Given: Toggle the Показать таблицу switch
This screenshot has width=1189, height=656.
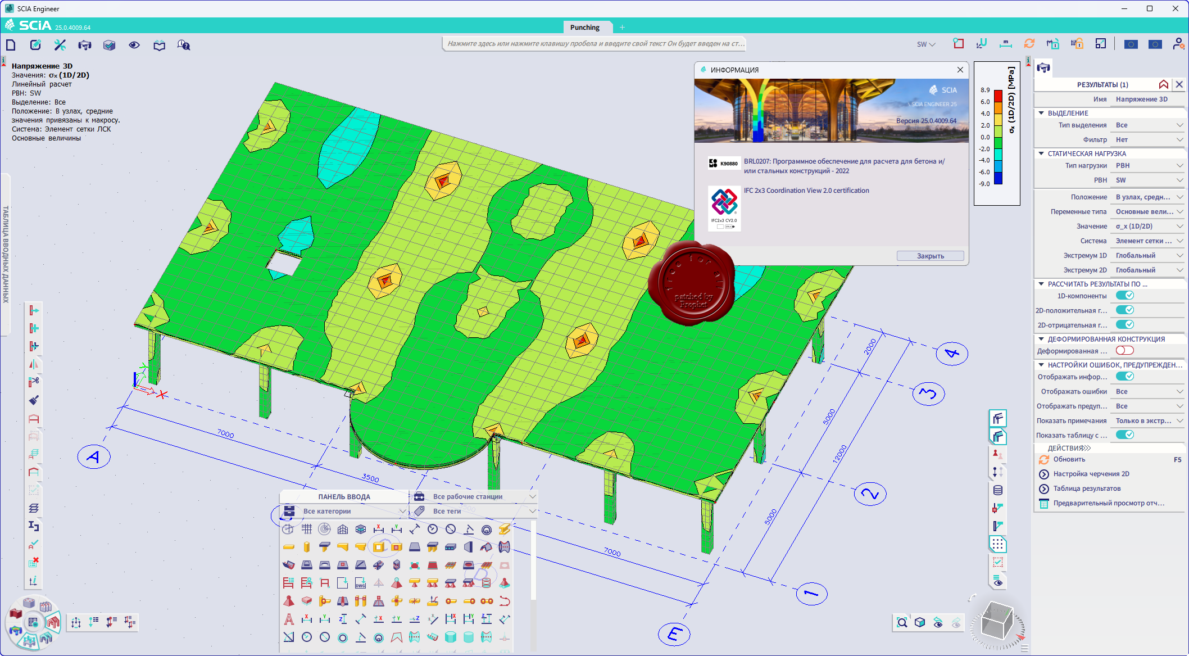Looking at the screenshot, I should tap(1125, 435).
